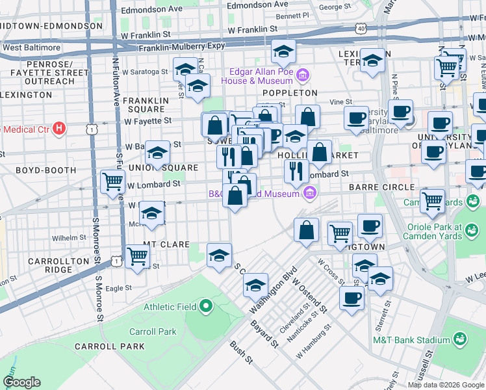Open the coffee cup marker right of Vine St
The height and width of the screenshot is (390, 486).
pyautogui.click(x=357, y=119)
